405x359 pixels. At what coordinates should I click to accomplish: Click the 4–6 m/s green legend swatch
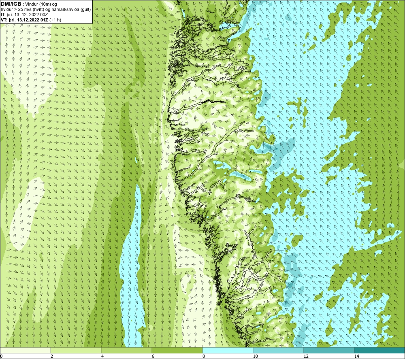pyautogui.click(x=126, y=351)
